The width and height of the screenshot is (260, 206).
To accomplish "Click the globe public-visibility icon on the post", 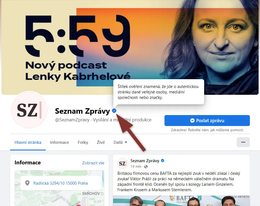I will point(146,167).
